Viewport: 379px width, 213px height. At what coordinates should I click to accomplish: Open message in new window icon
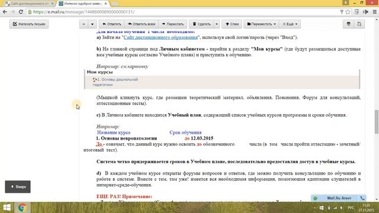[359, 24]
